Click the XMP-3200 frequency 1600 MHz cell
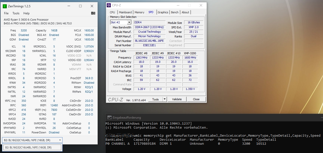The height and width of the screenshot is (153, 323). click(190, 58)
